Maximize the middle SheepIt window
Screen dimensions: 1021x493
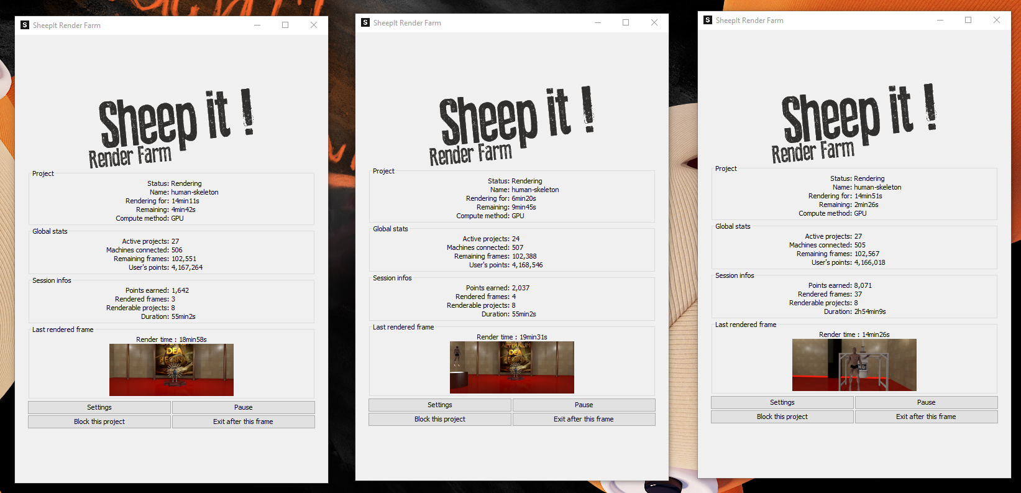click(x=626, y=22)
